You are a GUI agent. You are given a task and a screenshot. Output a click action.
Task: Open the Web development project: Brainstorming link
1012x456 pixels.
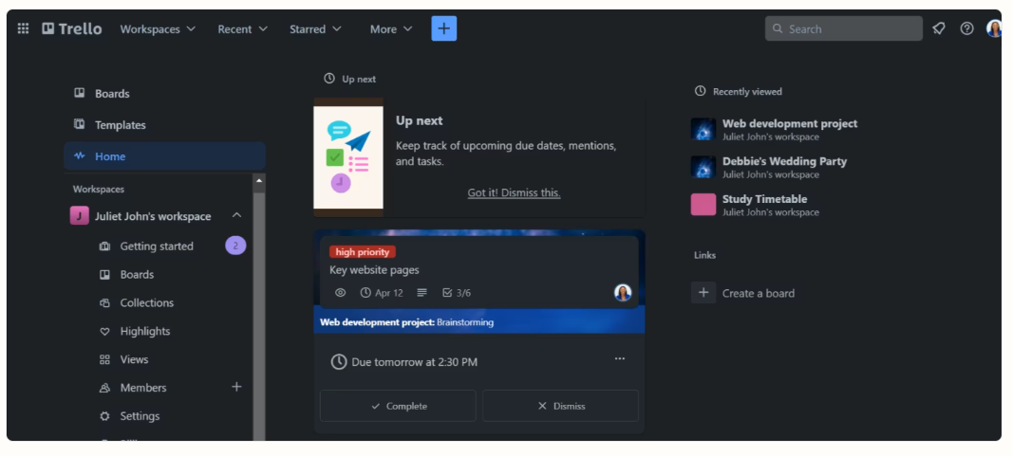pos(406,322)
